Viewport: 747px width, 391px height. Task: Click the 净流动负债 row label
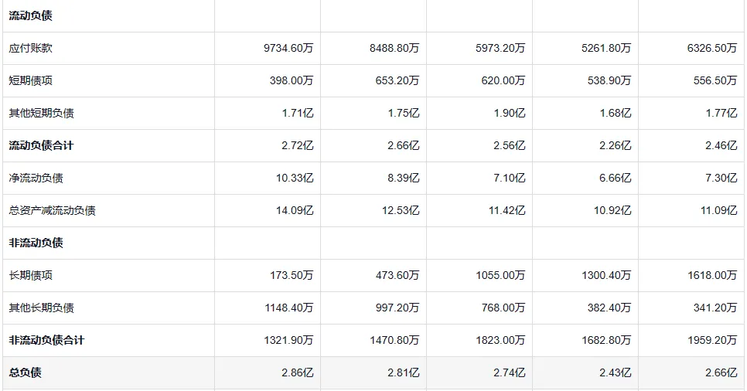click(36, 178)
